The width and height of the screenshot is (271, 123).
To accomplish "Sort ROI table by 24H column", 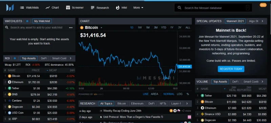I will tap(72, 70).
